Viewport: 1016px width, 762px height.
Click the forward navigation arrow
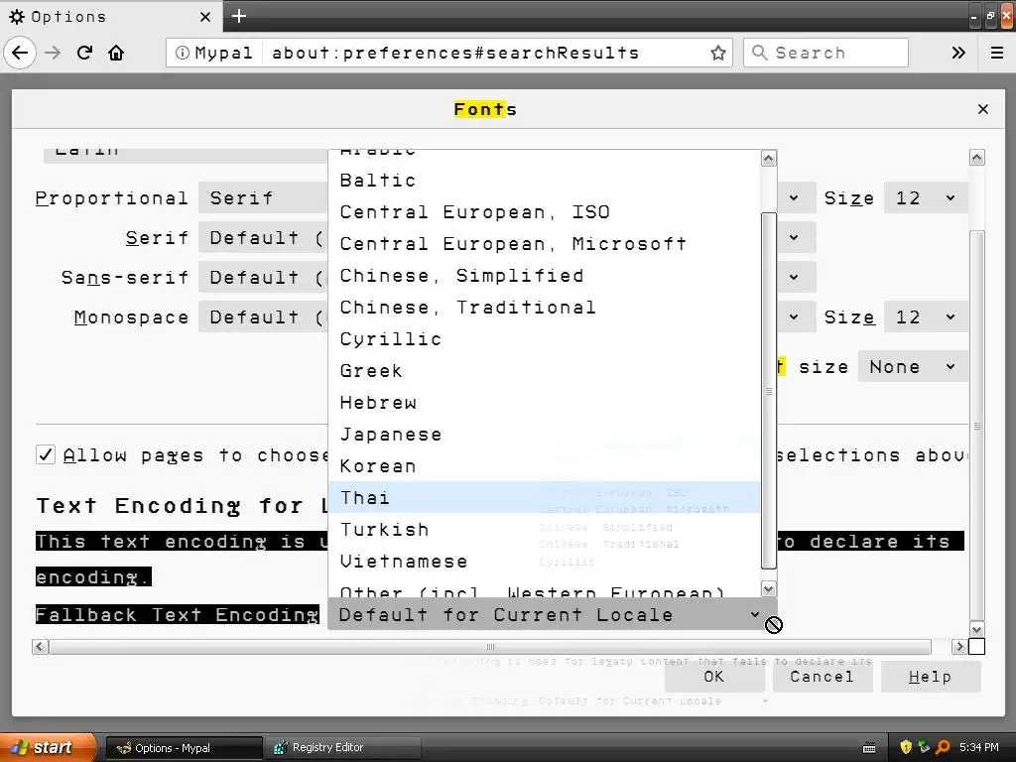(x=54, y=53)
